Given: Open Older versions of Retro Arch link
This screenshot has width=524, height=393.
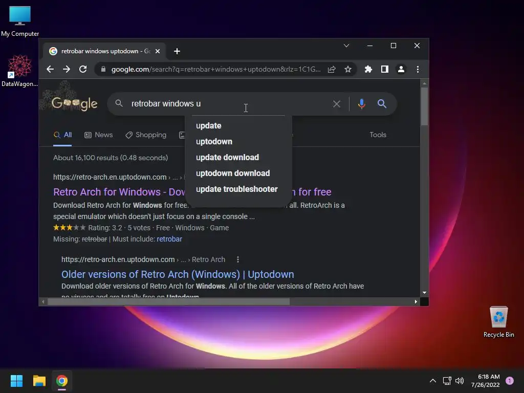Looking at the screenshot, I should pos(178,274).
